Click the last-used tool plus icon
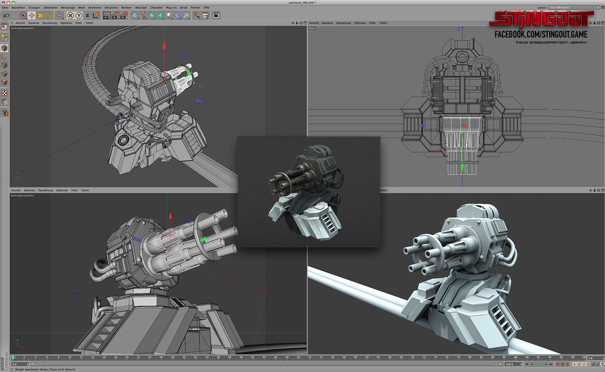 pos(60,15)
